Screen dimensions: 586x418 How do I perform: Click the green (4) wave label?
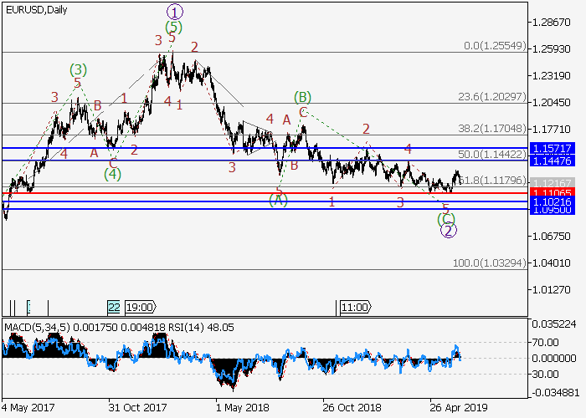(113, 175)
